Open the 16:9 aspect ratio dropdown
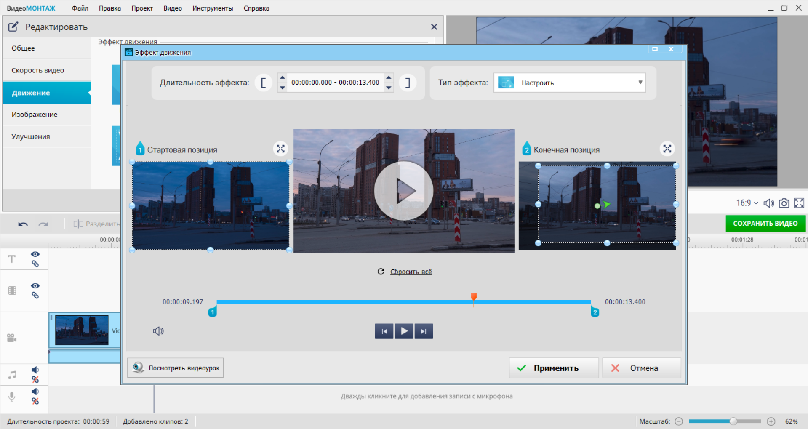The image size is (808, 429). [747, 203]
